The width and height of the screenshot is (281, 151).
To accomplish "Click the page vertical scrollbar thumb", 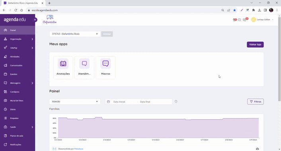I will [x=279, y=59].
